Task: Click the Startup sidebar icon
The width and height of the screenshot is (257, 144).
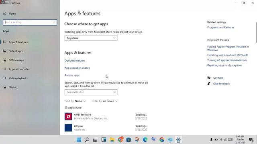Action: (4, 87)
